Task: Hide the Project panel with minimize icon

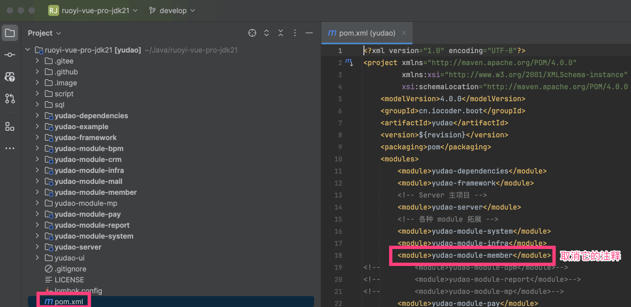Action: pos(309,33)
